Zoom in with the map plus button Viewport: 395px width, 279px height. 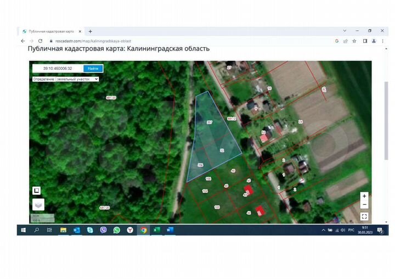click(x=364, y=196)
